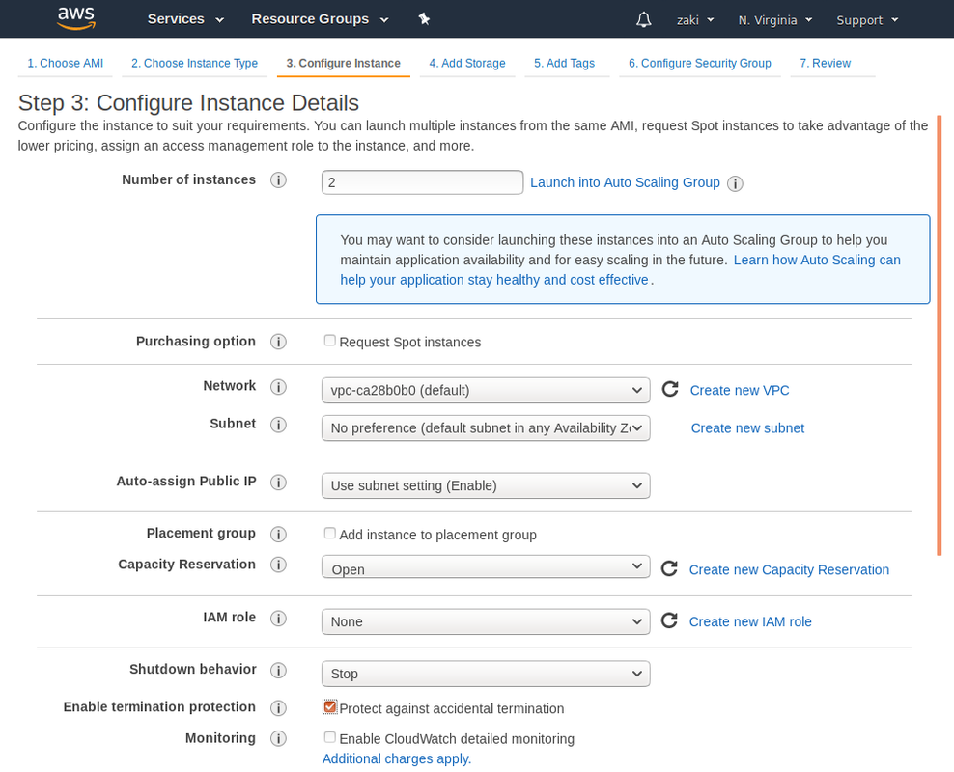The image size is (954, 772).
Task: Go to step 7. Review
Action: (825, 64)
